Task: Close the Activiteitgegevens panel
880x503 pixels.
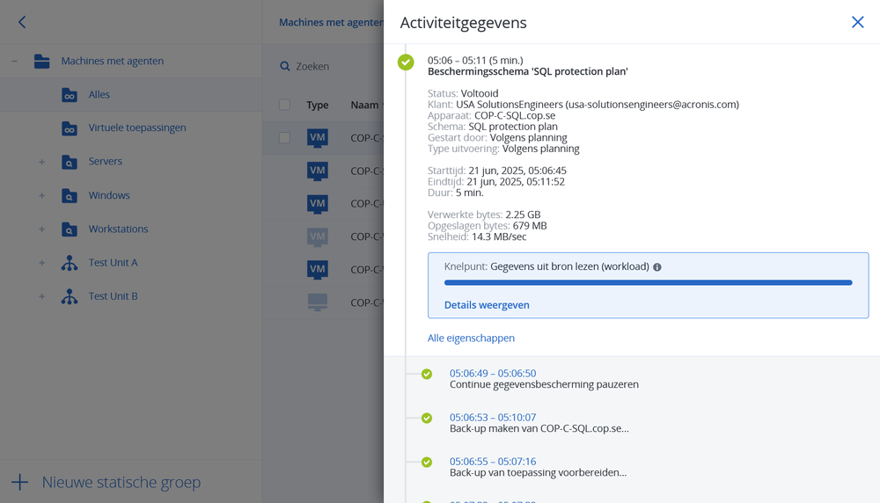Action: (x=857, y=22)
